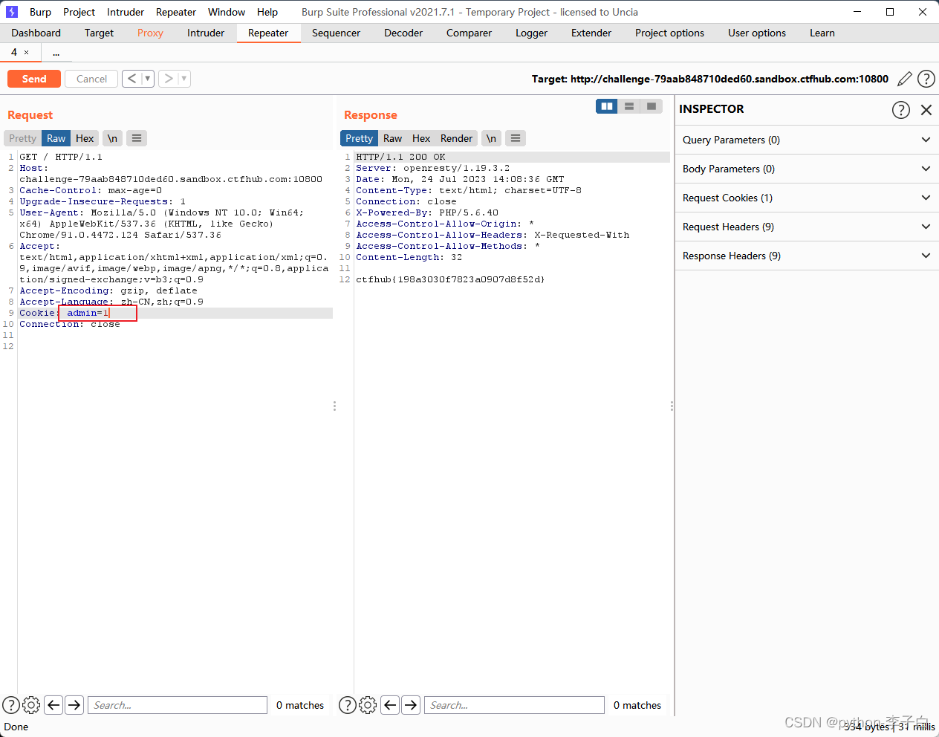This screenshot has width=939, height=737.
Task: Toggle \n character display in the Response editor
Action: click(x=491, y=137)
